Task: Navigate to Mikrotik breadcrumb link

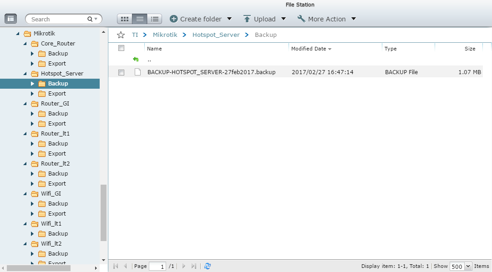Action: 164,35
